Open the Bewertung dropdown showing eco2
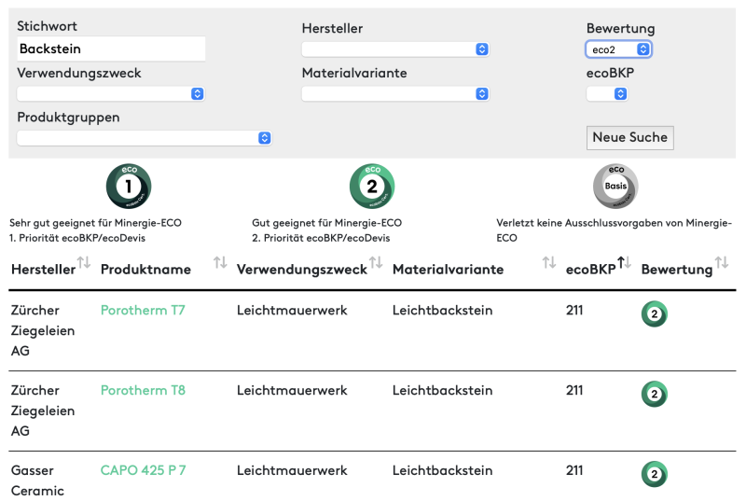 pos(618,49)
